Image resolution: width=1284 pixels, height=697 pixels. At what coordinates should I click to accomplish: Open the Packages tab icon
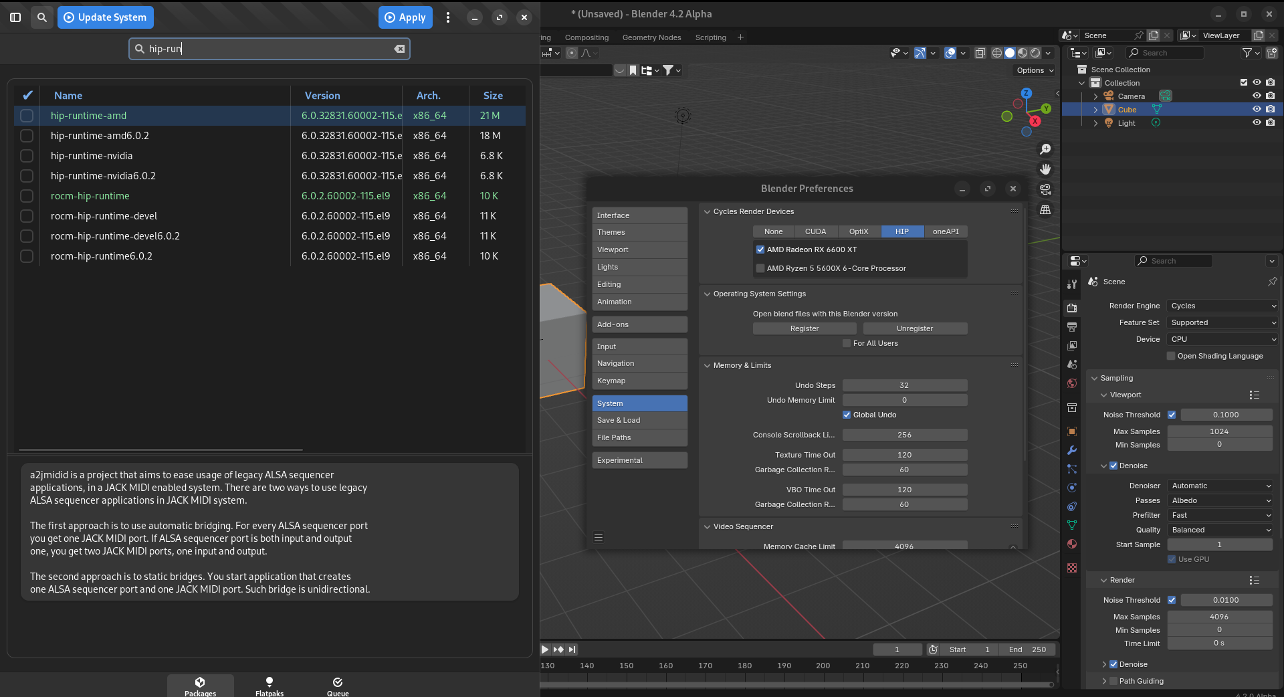(200, 682)
